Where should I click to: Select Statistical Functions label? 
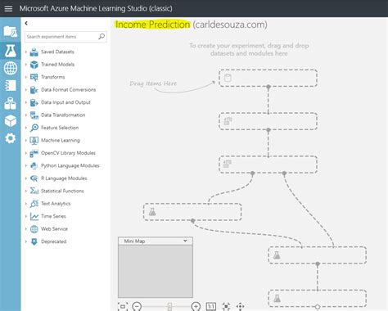[x=62, y=191]
